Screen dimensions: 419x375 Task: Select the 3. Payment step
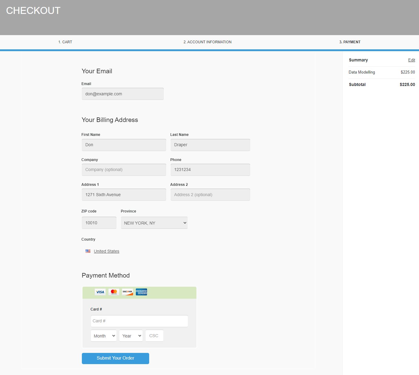pos(350,42)
